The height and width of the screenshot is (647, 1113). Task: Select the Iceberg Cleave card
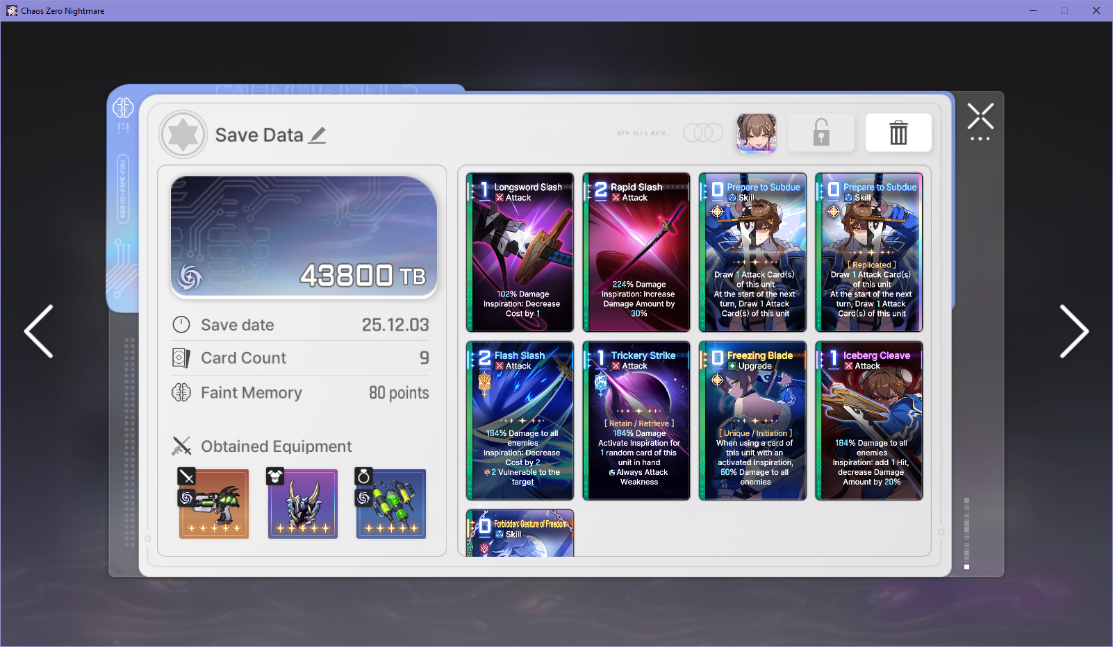[x=869, y=421]
